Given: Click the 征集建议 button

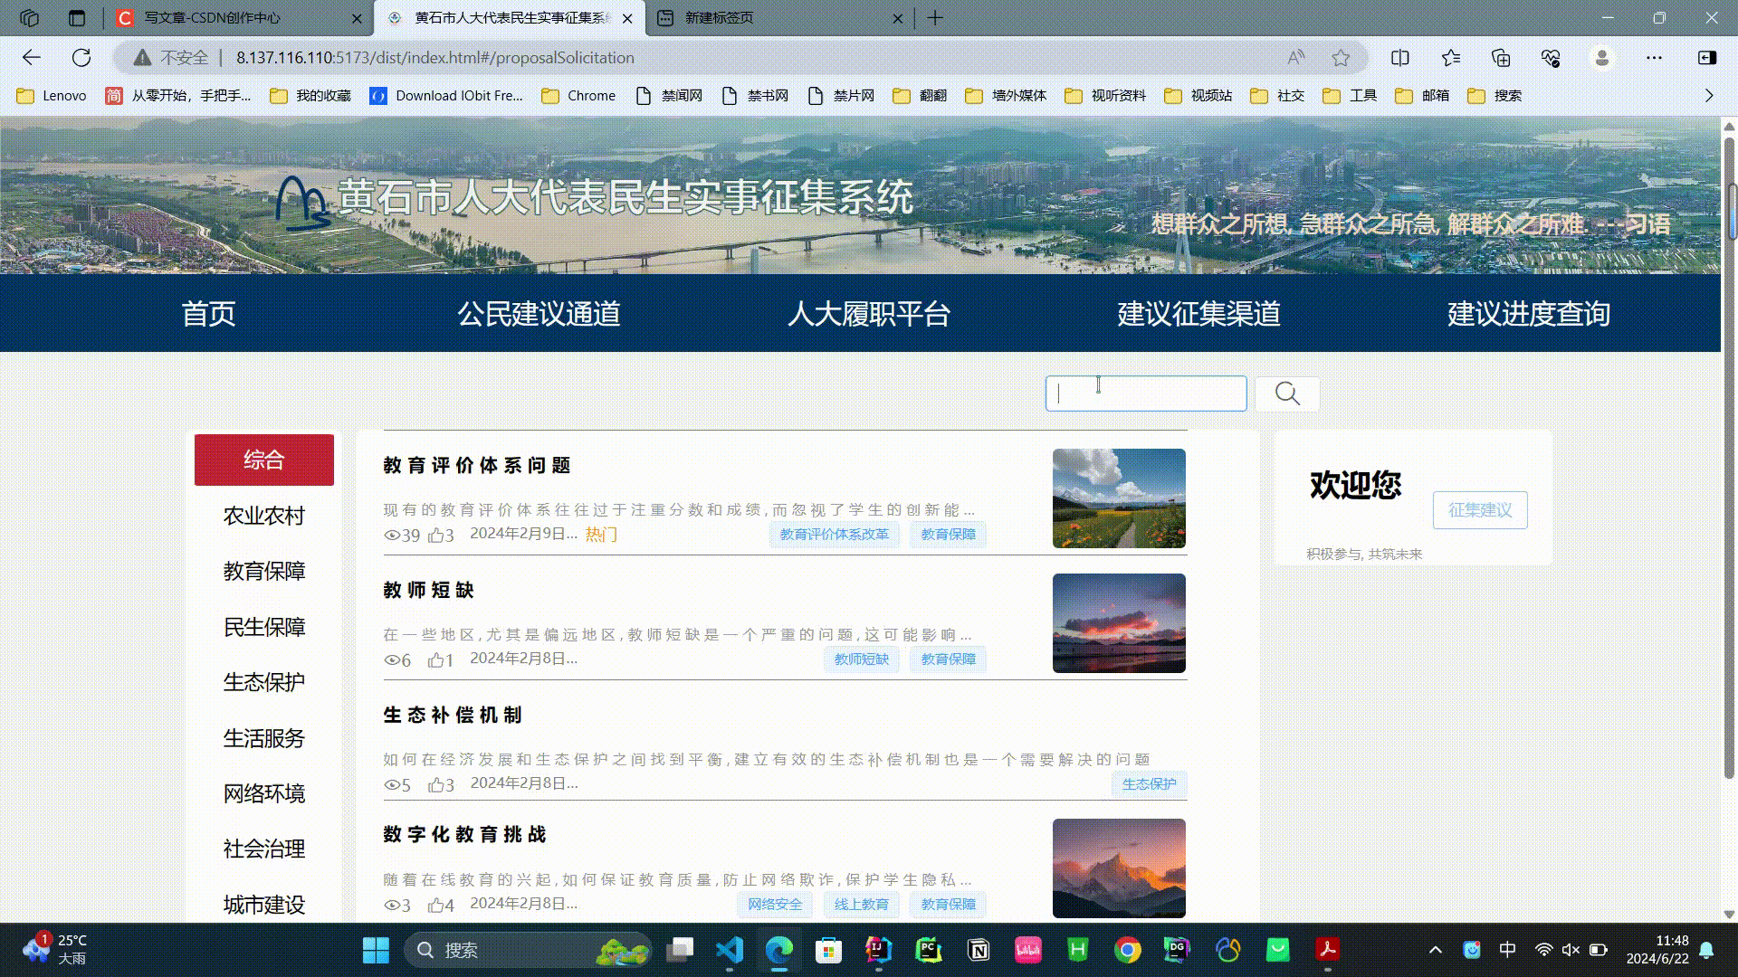Looking at the screenshot, I should (x=1480, y=510).
